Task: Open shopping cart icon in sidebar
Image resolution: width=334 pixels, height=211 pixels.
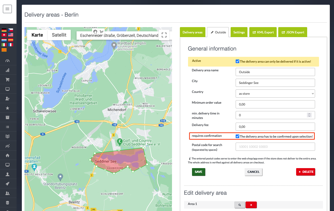Action: pyautogui.click(x=7, y=80)
